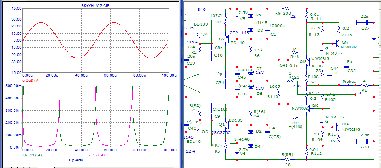Image resolution: width=381 pixels, height=168 pixels.
Task: Click the R123 resistor label
Action: [294, 77]
